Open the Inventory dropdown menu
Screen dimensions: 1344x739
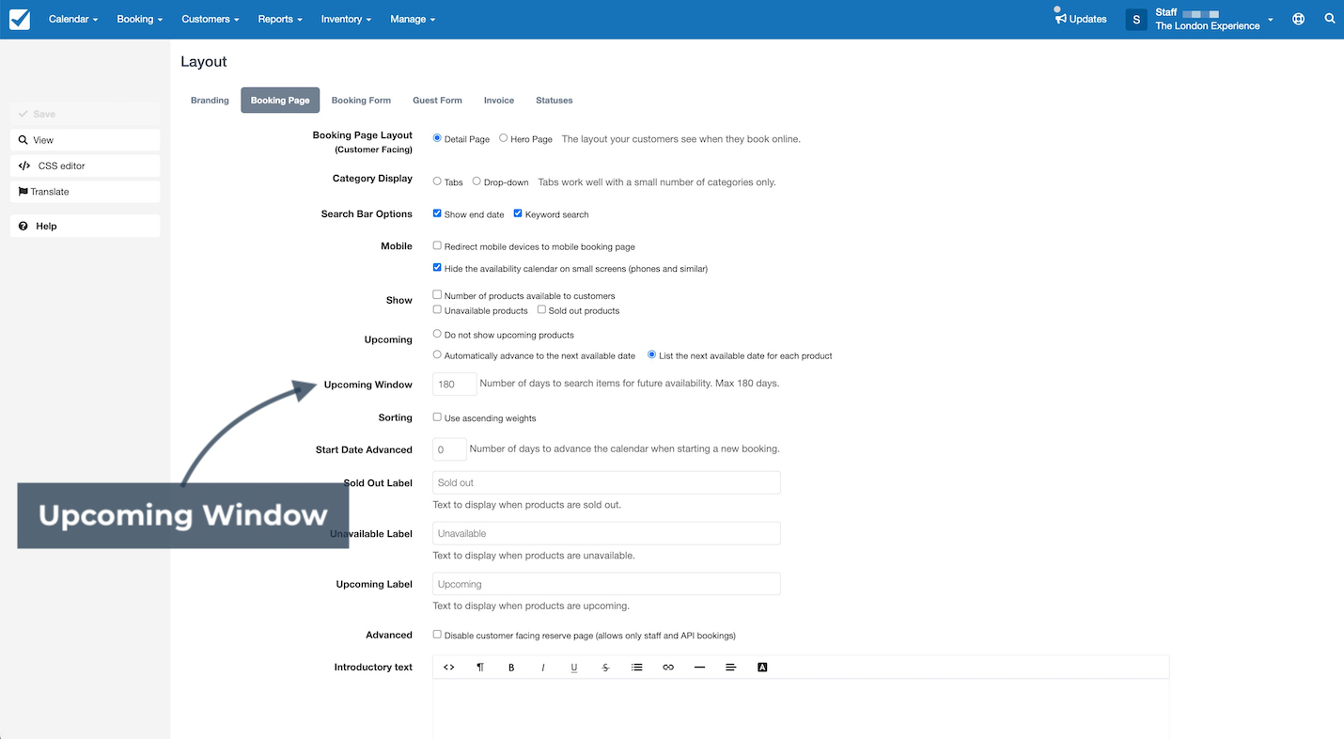(x=346, y=19)
